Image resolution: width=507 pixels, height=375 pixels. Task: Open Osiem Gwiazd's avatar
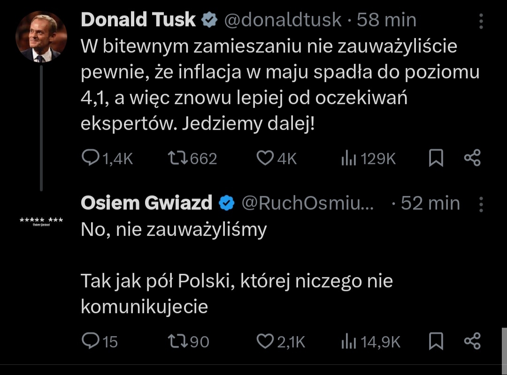pos(41,221)
